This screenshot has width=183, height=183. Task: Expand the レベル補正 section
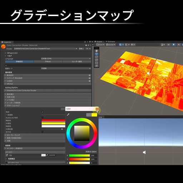(48, 100)
